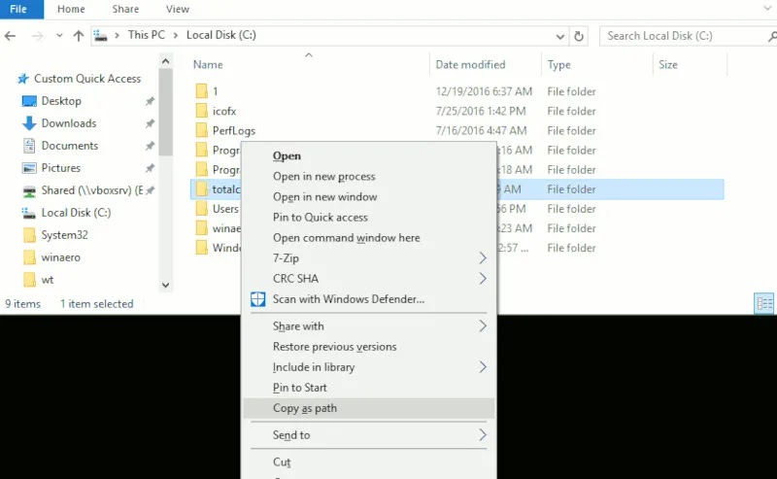This screenshot has height=479, width=777.
Task: Choose Cut in the context menu
Action: 369,462
